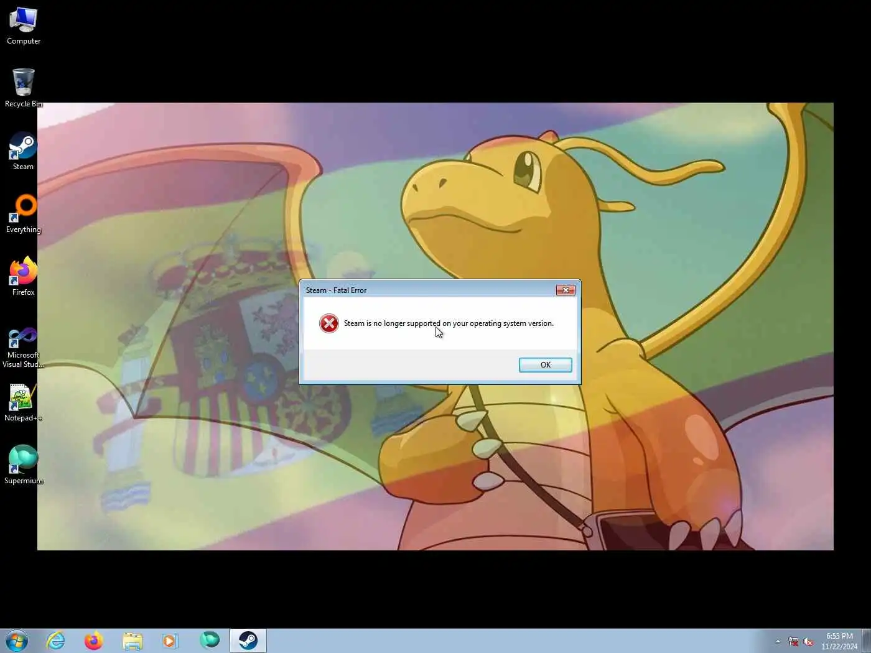Image resolution: width=871 pixels, height=653 pixels.
Task: Select the Everything search desktop shortcut
Action: 24,214
